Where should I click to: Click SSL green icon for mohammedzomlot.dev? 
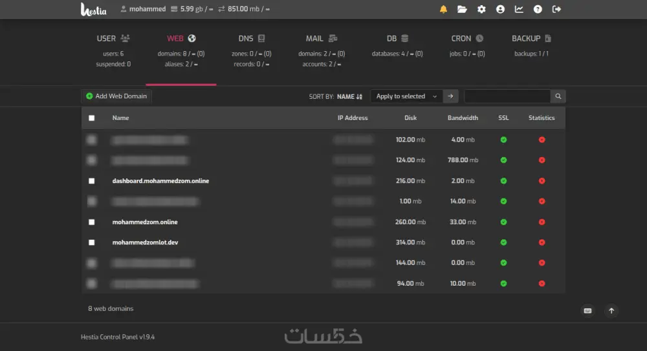pyautogui.click(x=503, y=242)
